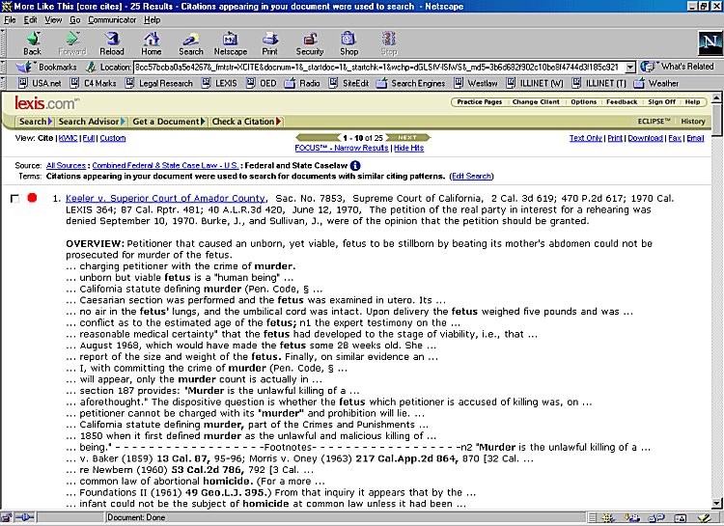Open the Help menu
724x526 pixels.
click(x=152, y=20)
